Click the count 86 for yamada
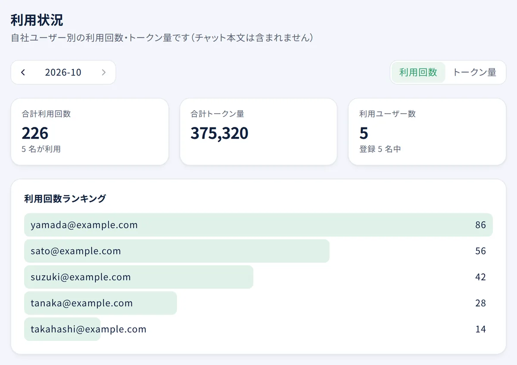The height and width of the screenshot is (365, 517). click(480, 225)
